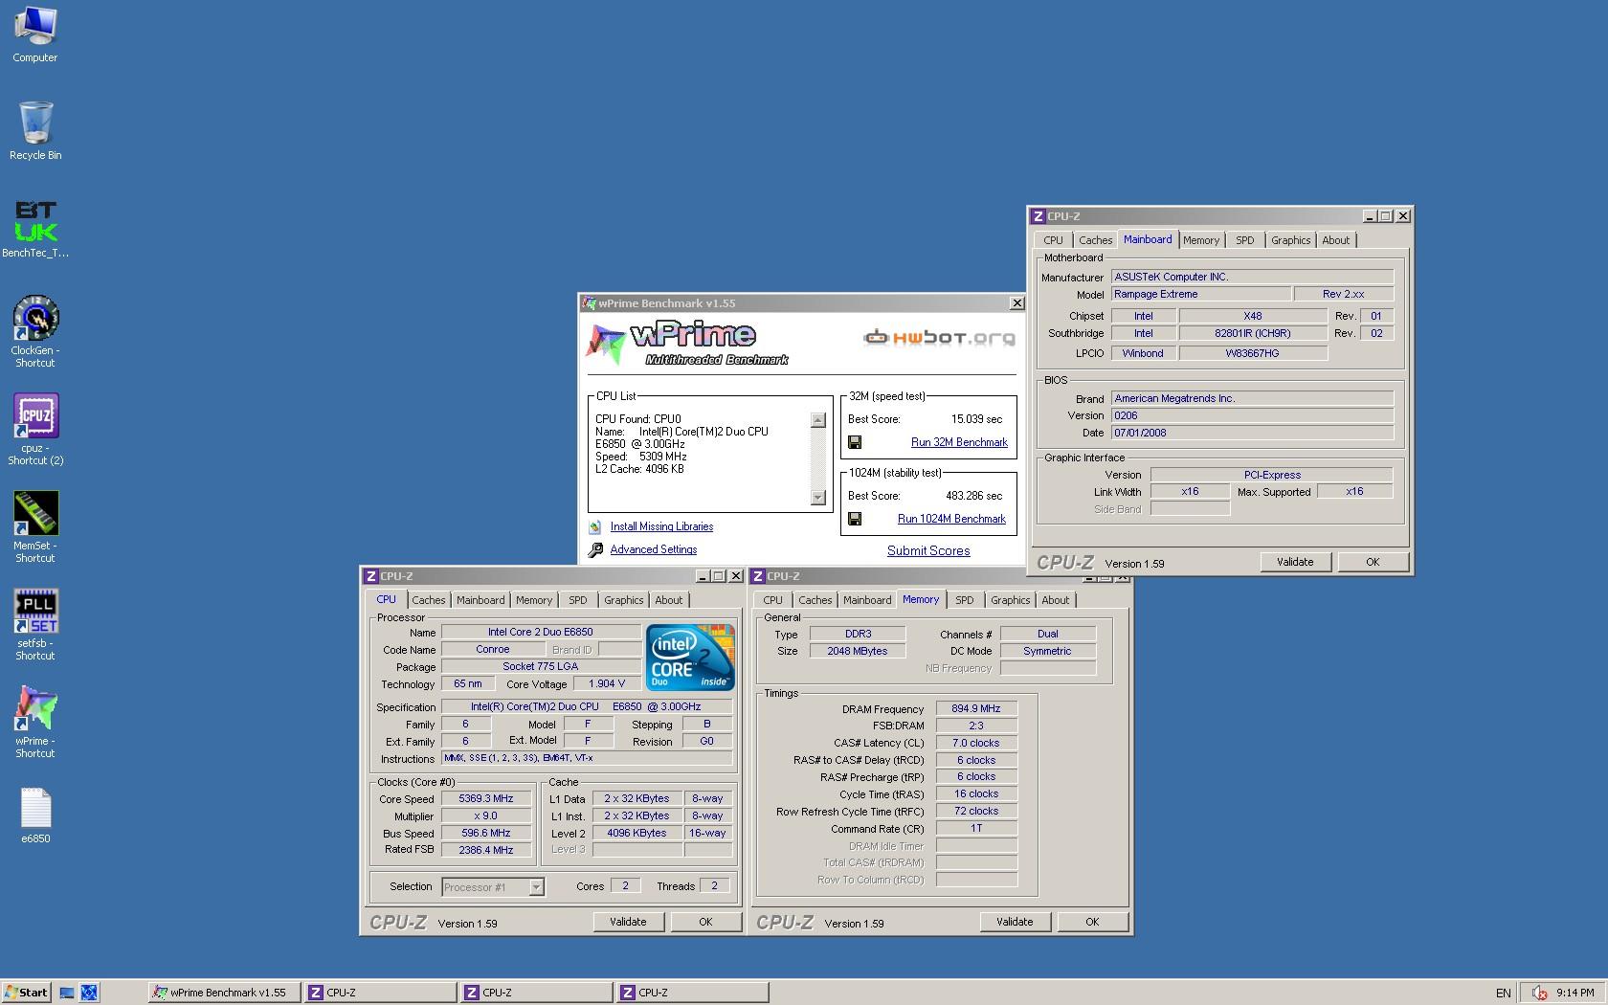The image size is (1608, 1005).
Task: Click OK in the CPU-tab window
Action: pyautogui.click(x=705, y=922)
